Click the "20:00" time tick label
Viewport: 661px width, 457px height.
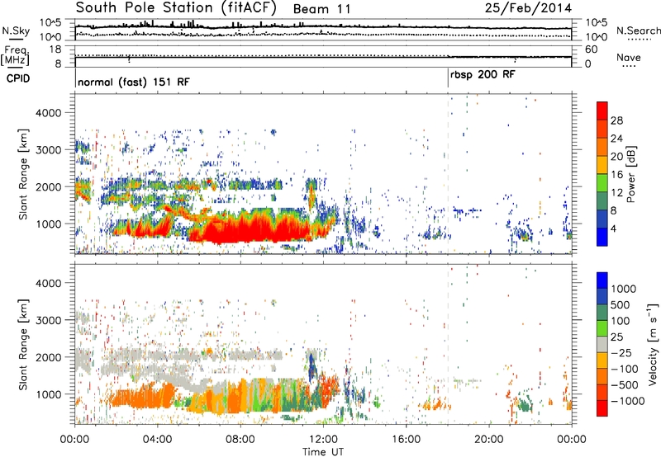coord(489,440)
